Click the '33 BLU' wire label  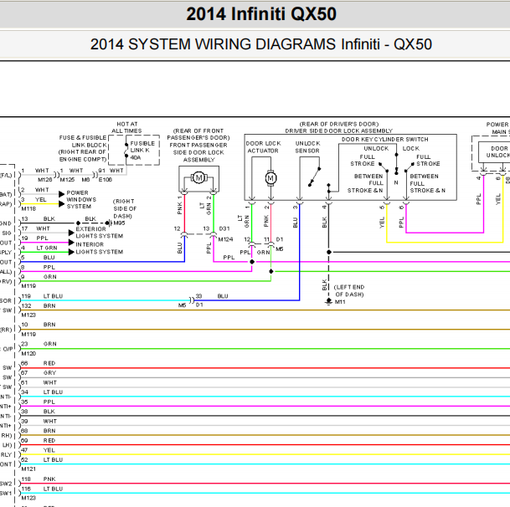pos(212,296)
